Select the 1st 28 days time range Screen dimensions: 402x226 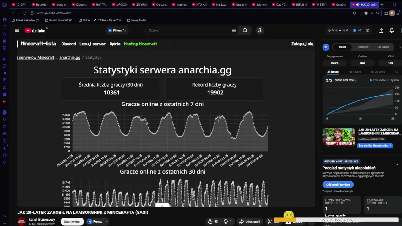378,72
